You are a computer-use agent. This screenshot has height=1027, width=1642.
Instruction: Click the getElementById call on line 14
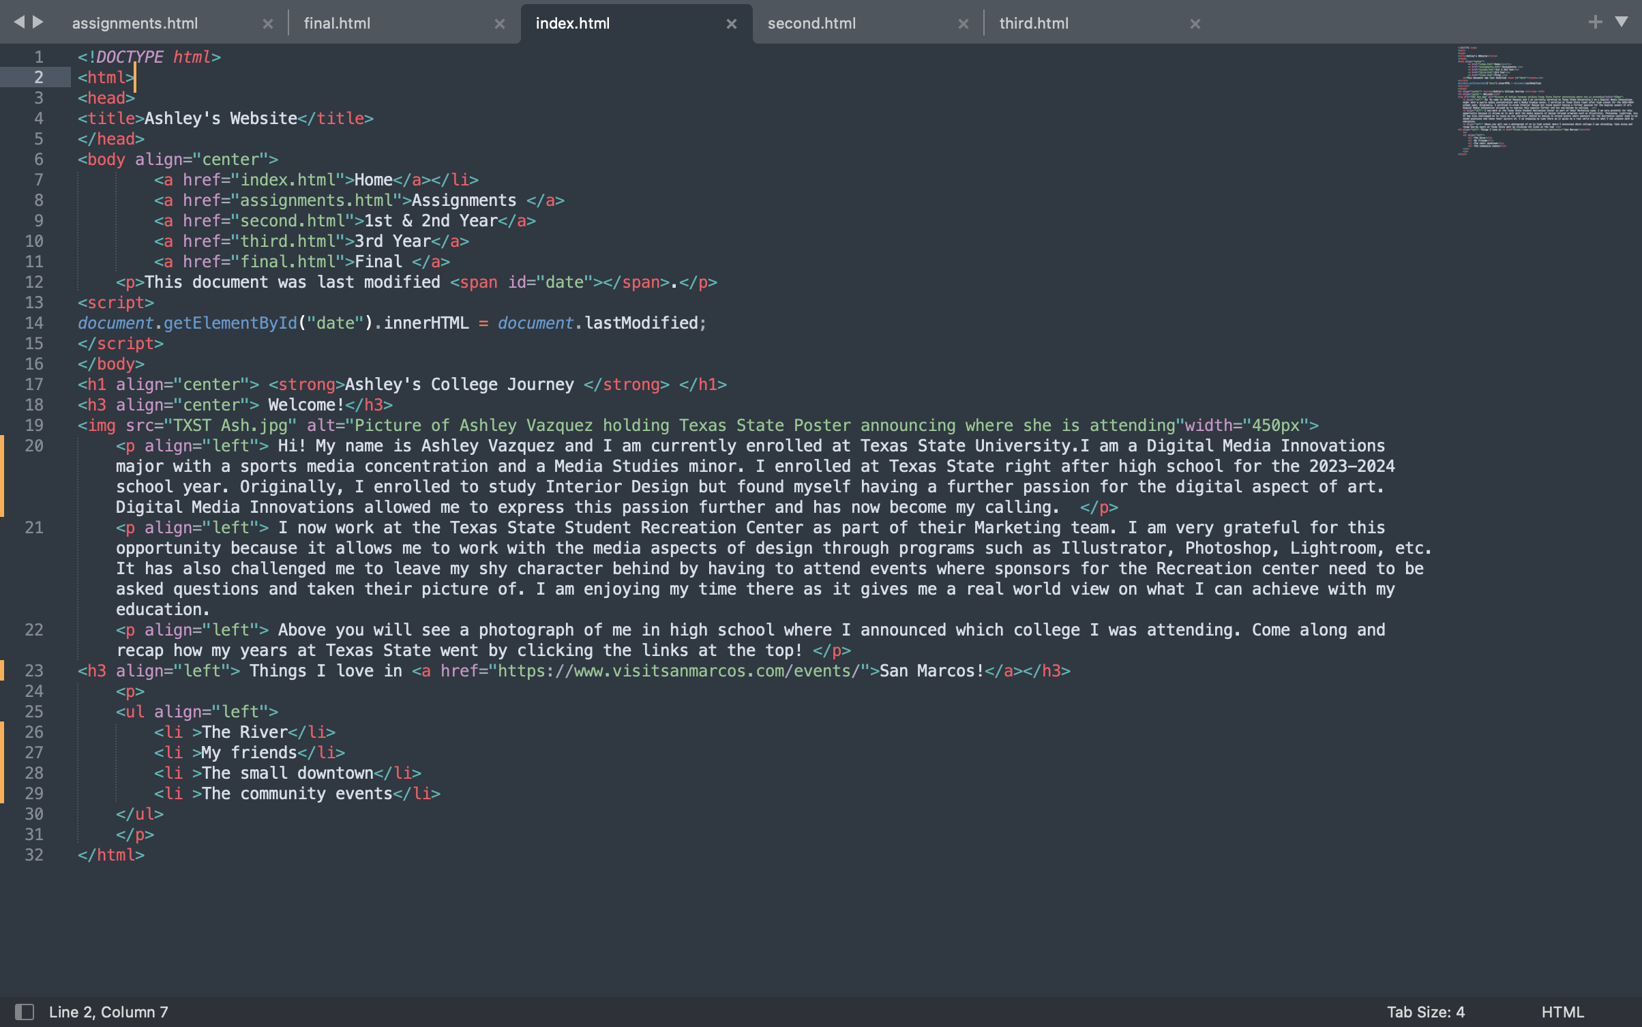point(230,323)
